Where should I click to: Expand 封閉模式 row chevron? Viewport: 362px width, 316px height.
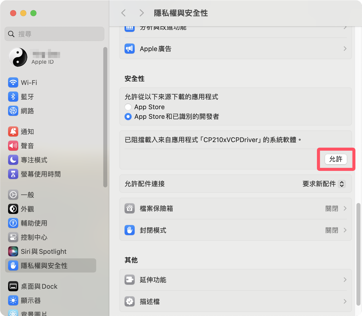(x=345, y=230)
